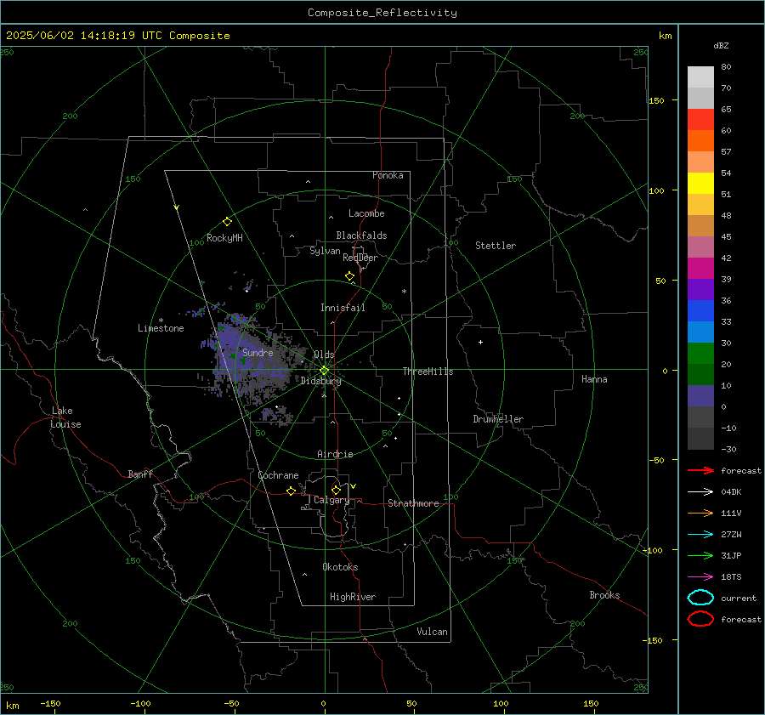The height and width of the screenshot is (715, 765).
Task: Click the yellow diamond marker near RockyMH
Action: pyautogui.click(x=227, y=222)
